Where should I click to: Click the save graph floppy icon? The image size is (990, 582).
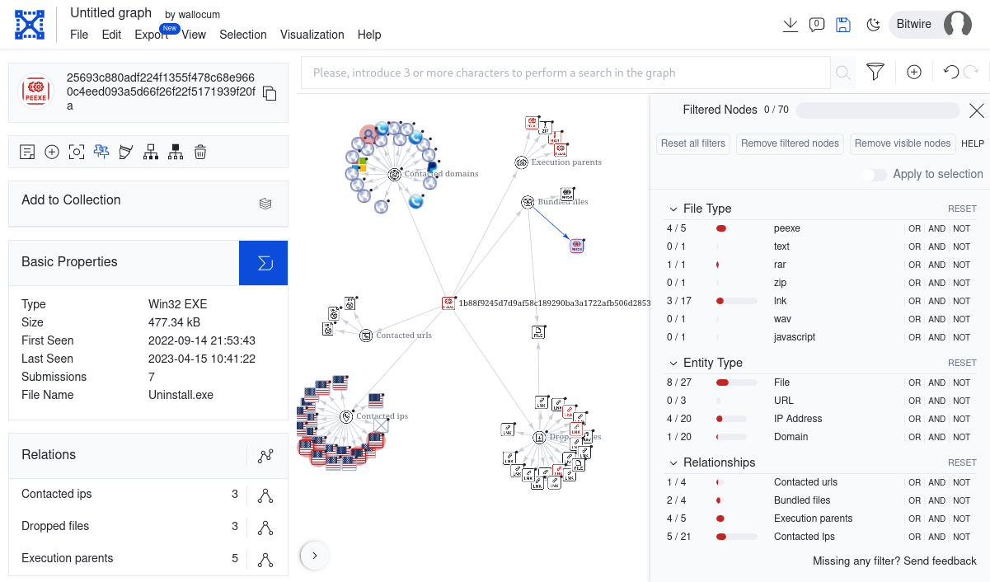pos(842,25)
